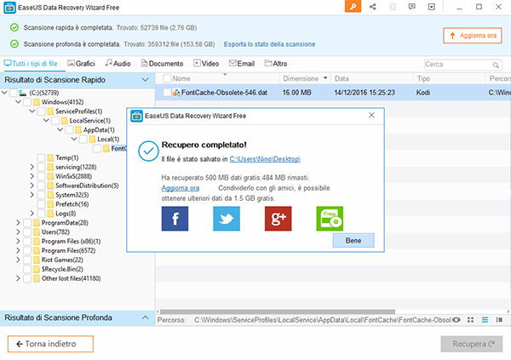Click the Bene button
Viewport: 511px width, 360px height.
click(353, 241)
